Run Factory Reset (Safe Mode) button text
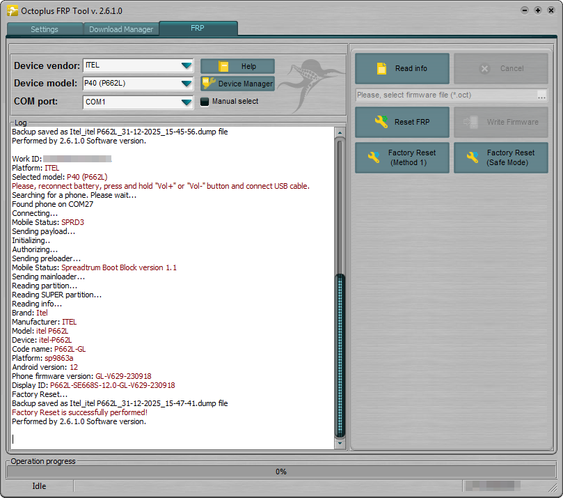563x498 pixels. (510, 157)
